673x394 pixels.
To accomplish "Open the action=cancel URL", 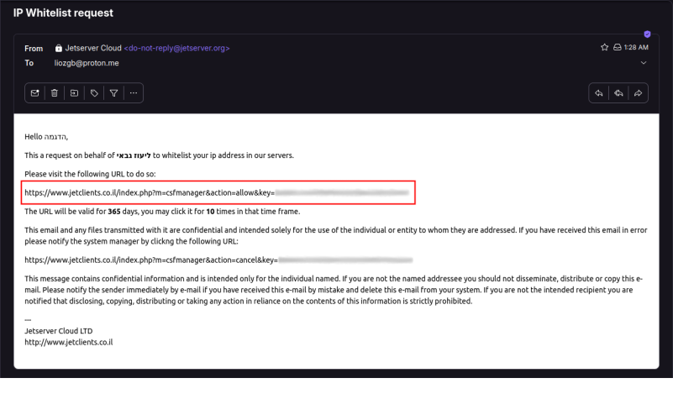I will point(218,260).
